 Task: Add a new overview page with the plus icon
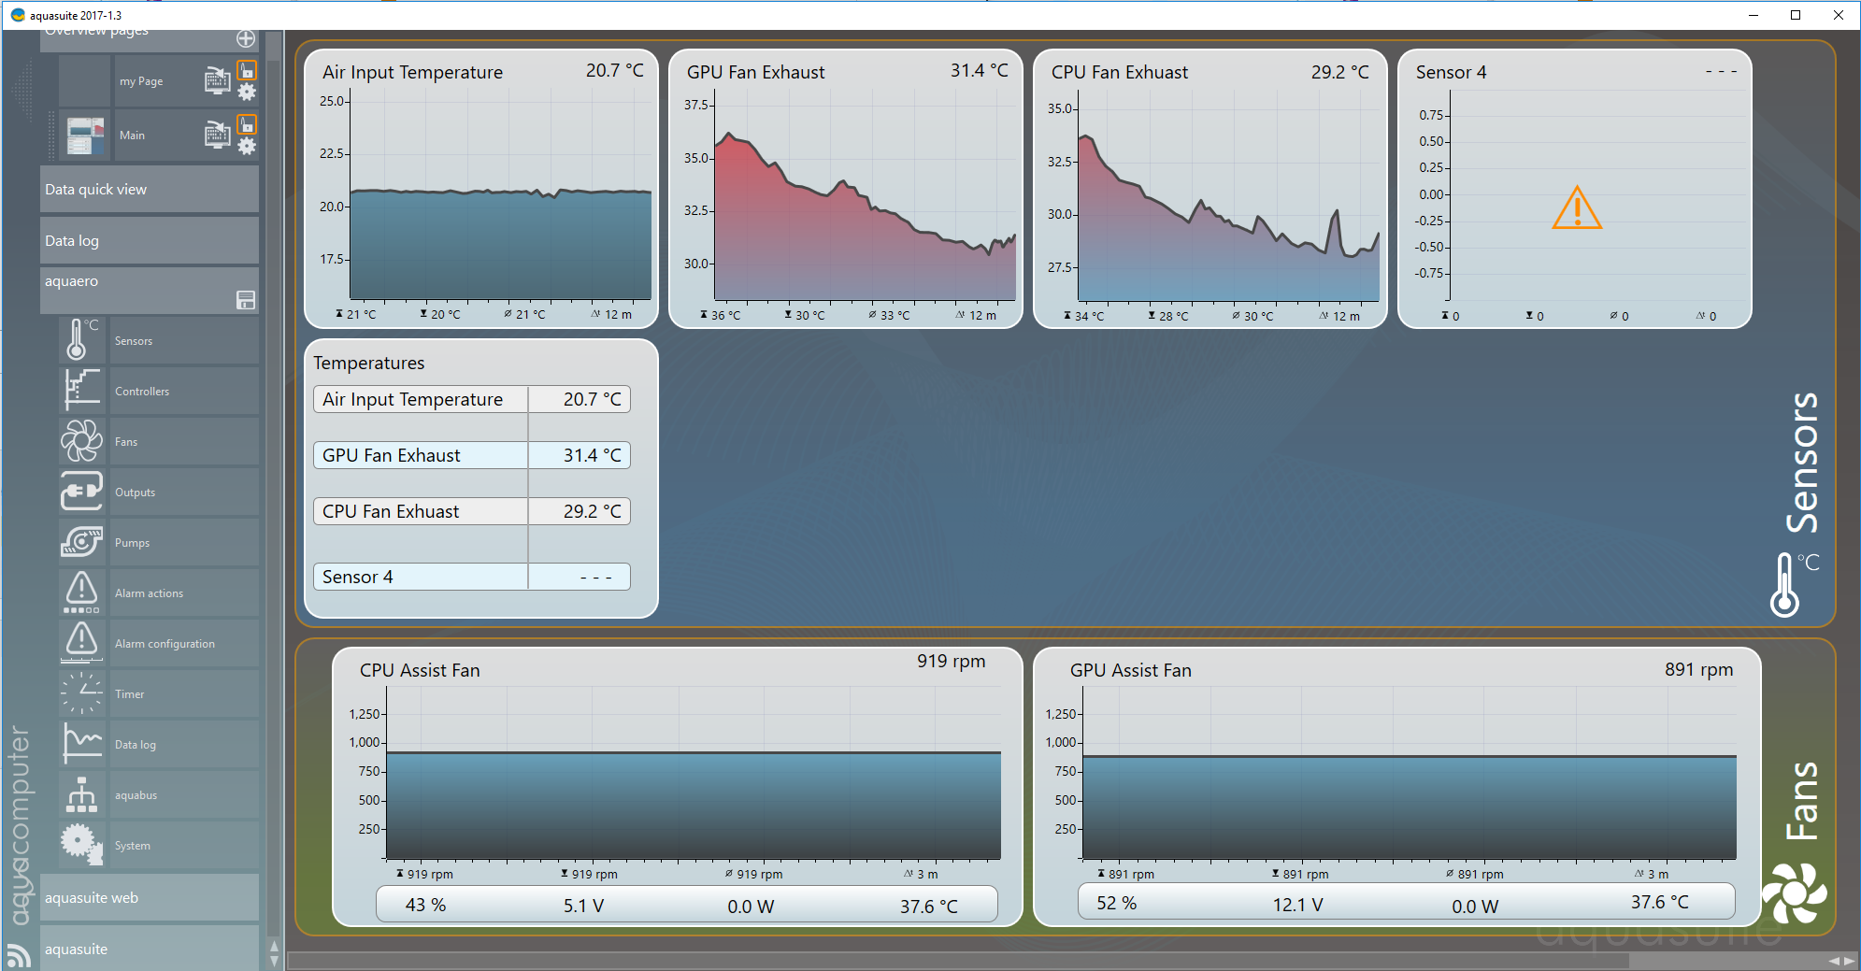coord(246,38)
